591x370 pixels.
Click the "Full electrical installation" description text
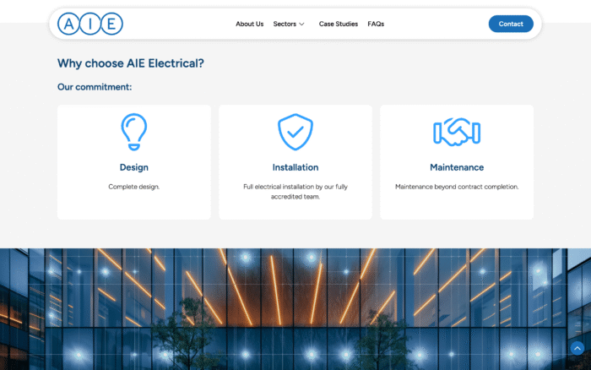pyautogui.click(x=295, y=192)
